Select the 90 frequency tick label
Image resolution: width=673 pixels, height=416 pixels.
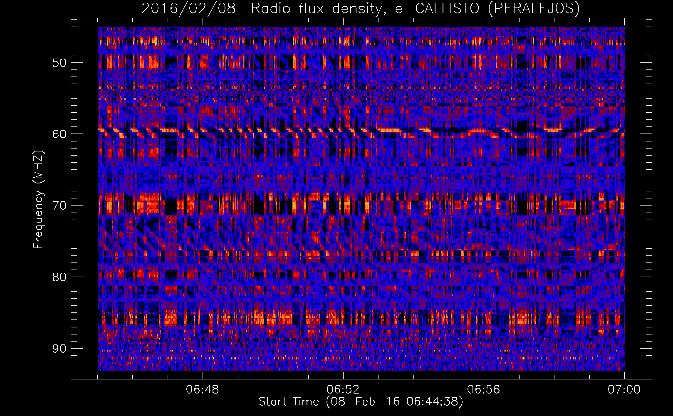click(x=59, y=348)
